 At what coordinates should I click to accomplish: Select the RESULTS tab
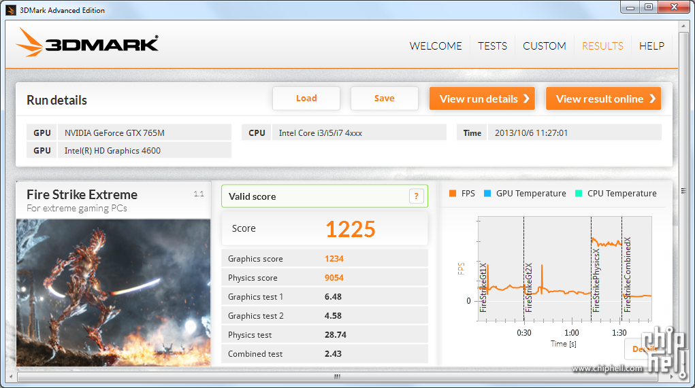pyautogui.click(x=602, y=46)
